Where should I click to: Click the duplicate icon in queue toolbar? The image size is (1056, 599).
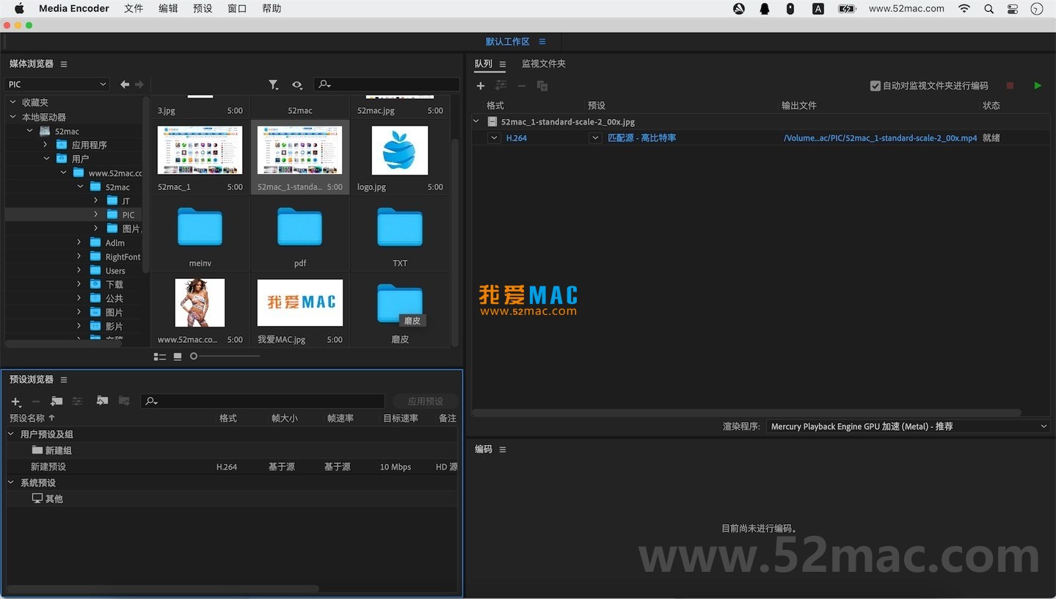pyautogui.click(x=542, y=86)
